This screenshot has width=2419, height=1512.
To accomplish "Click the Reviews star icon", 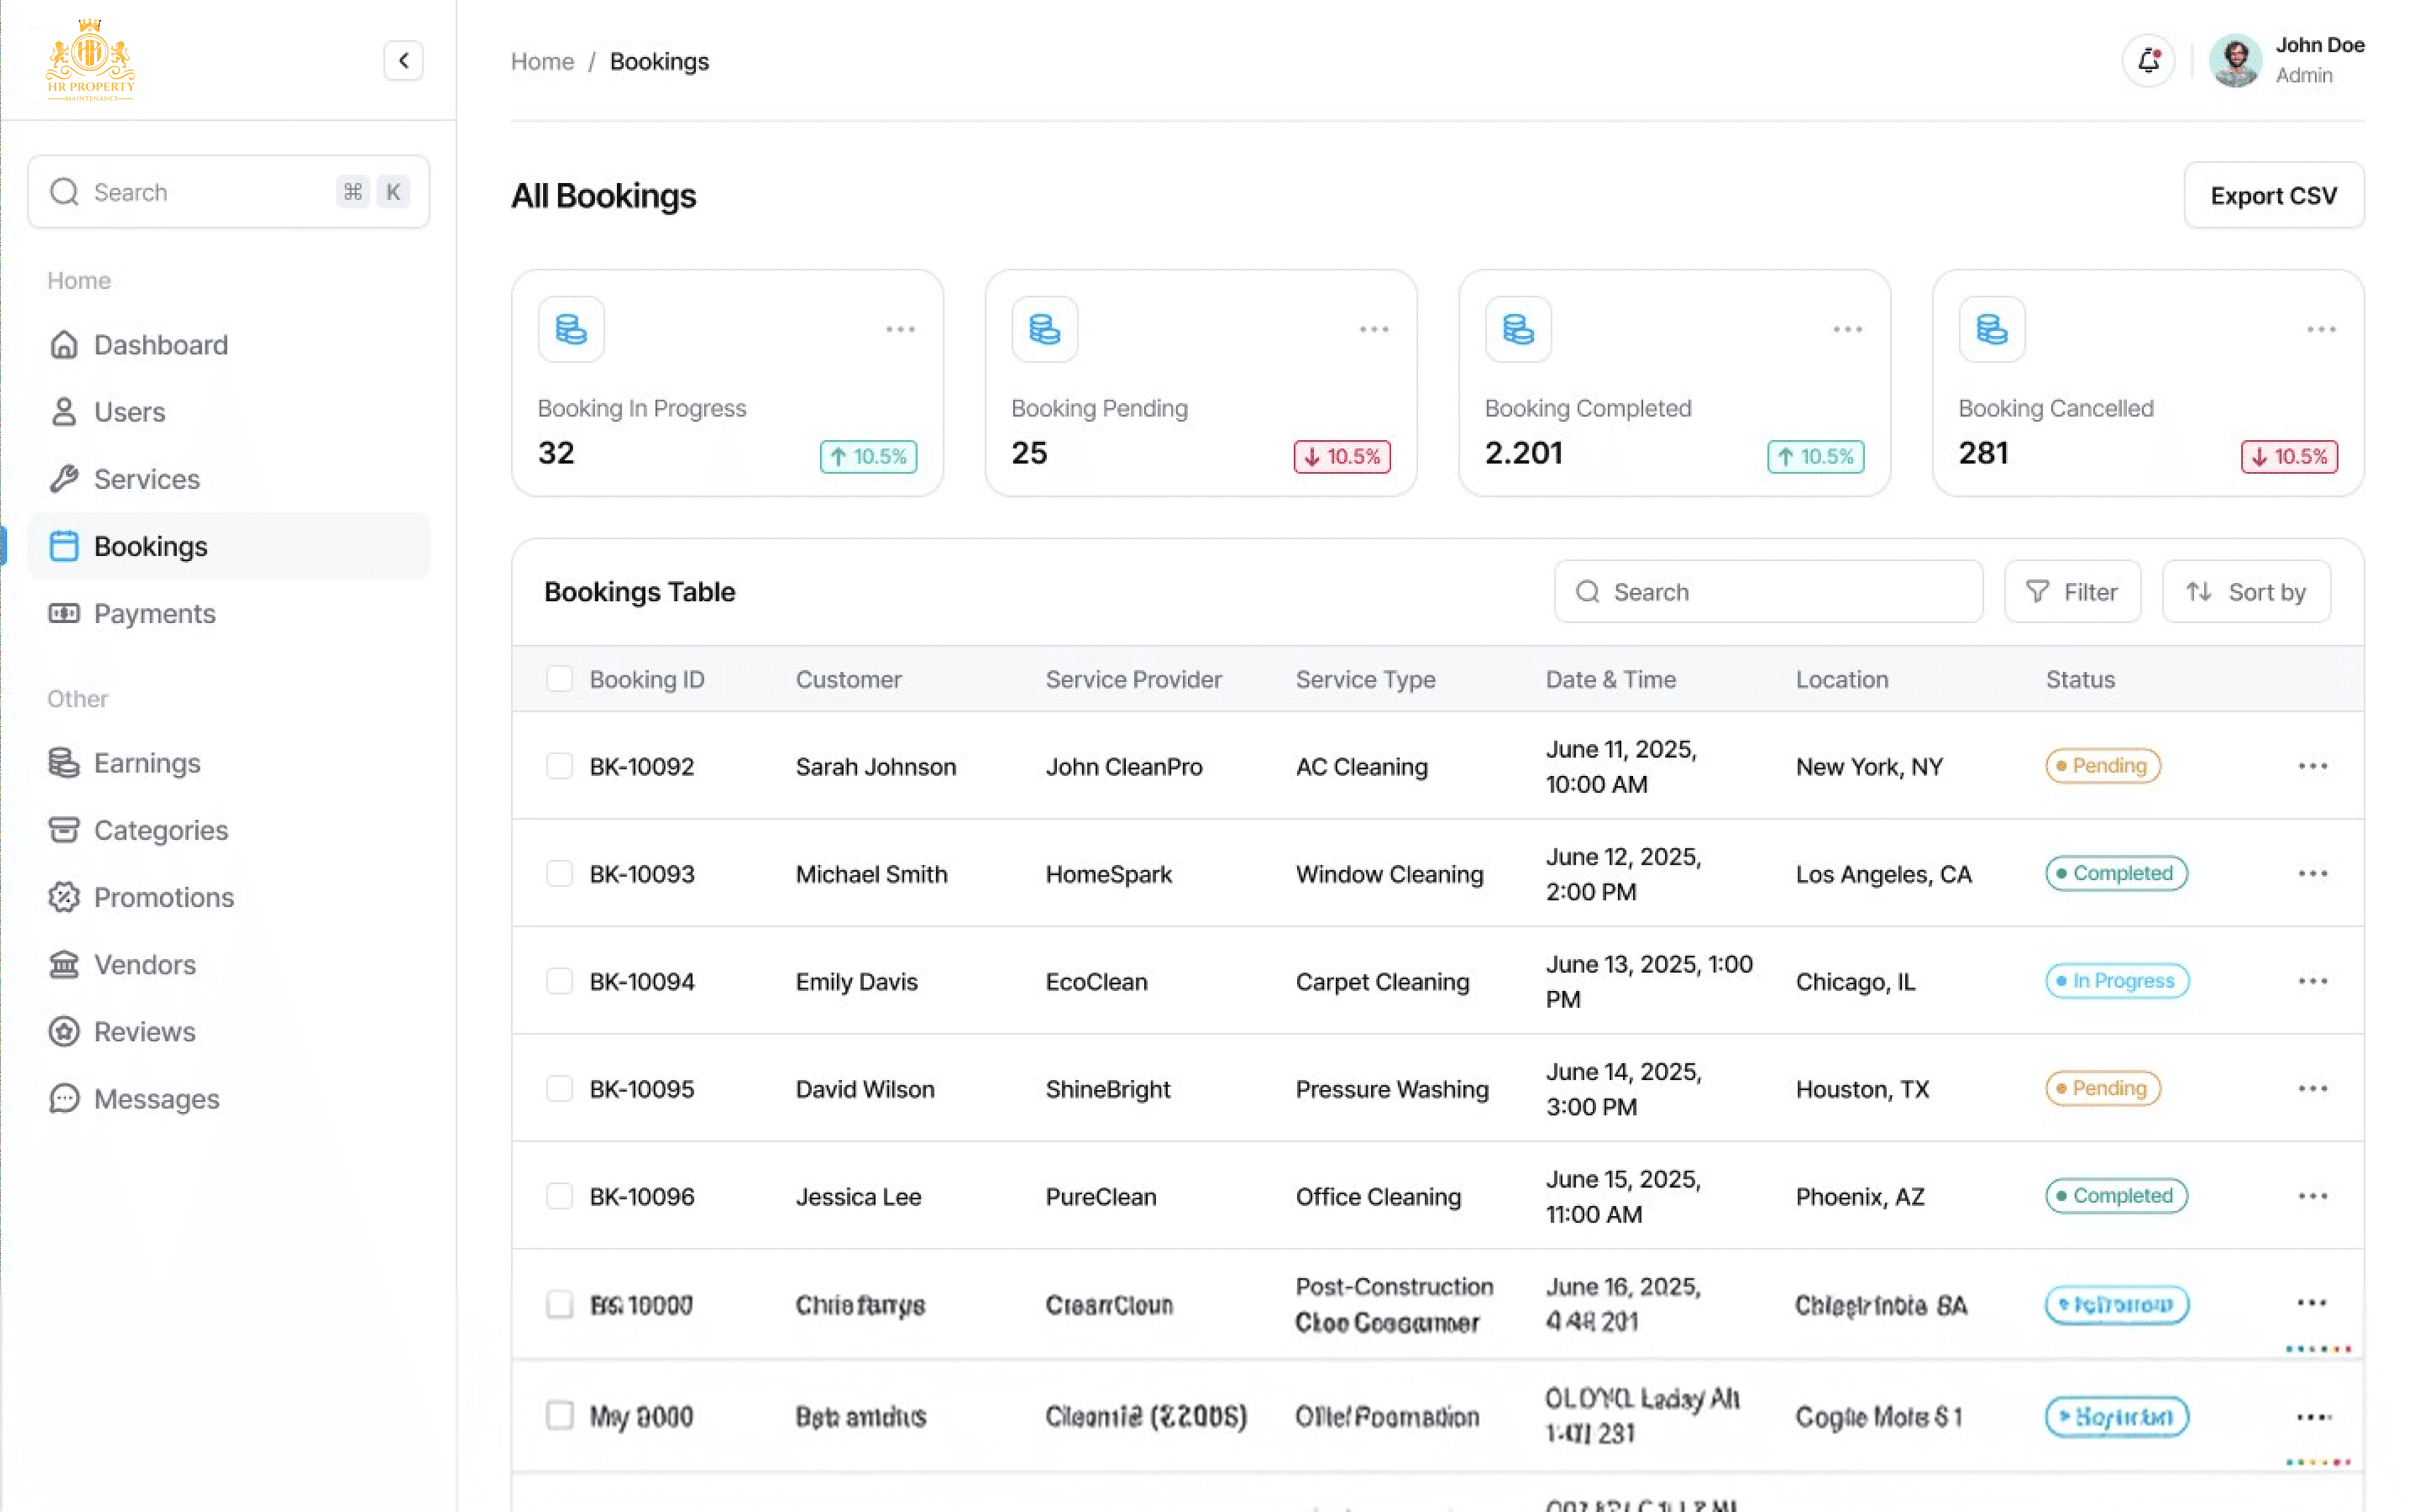I will 64,1031.
